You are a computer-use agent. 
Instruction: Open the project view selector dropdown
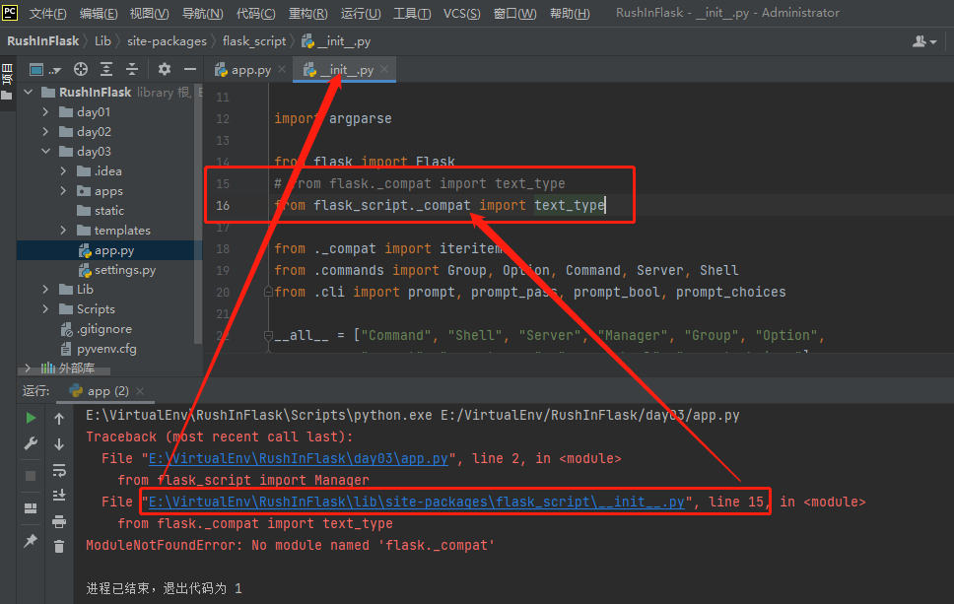click(45, 69)
